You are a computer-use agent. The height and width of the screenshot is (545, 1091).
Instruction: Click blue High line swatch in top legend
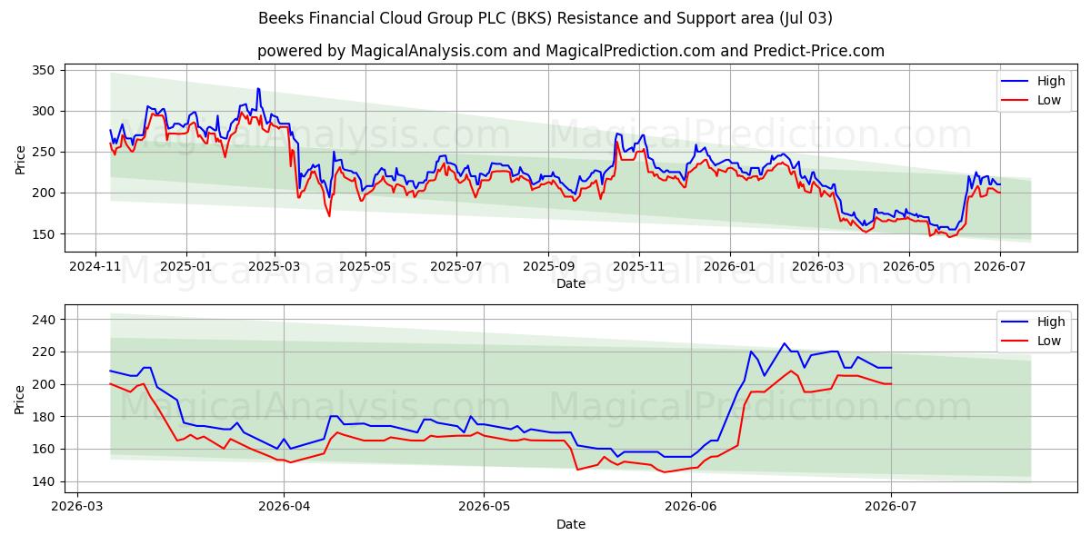click(x=1016, y=82)
